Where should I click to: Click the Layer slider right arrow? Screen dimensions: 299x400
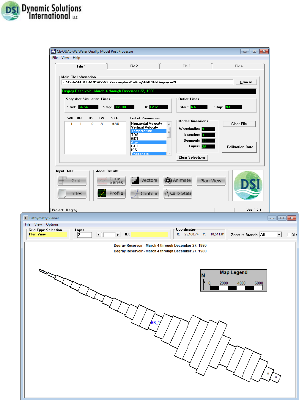click(118, 235)
